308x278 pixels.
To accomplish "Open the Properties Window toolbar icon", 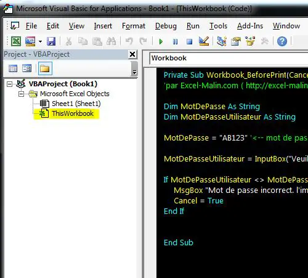I will pos(236,41).
